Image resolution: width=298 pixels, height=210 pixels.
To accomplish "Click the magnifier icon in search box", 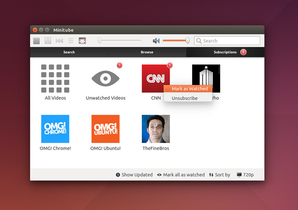I will (x=199, y=41).
